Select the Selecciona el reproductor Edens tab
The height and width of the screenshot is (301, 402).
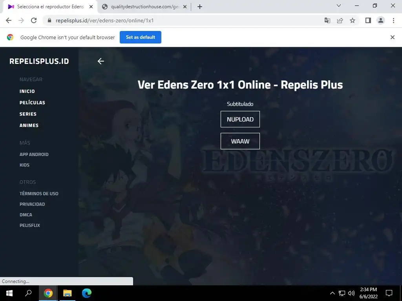(x=50, y=7)
